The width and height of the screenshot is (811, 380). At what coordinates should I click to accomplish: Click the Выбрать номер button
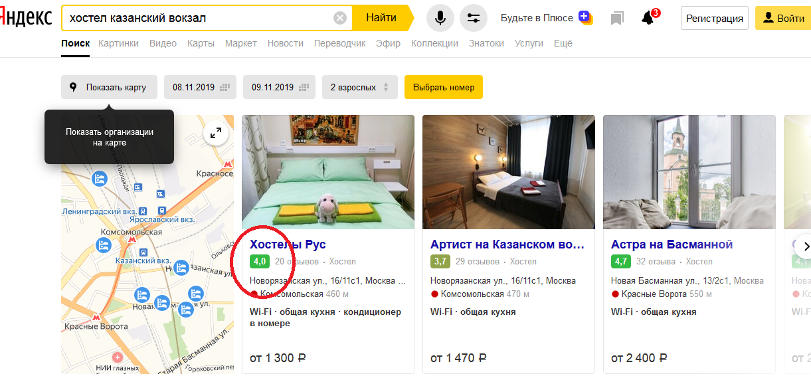tap(444, 87)
